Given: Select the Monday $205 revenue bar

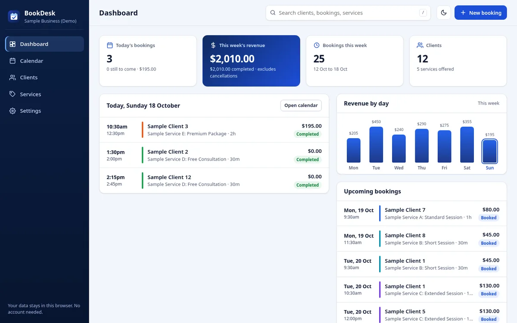Looking at the screenshot, I should [354, 150].
